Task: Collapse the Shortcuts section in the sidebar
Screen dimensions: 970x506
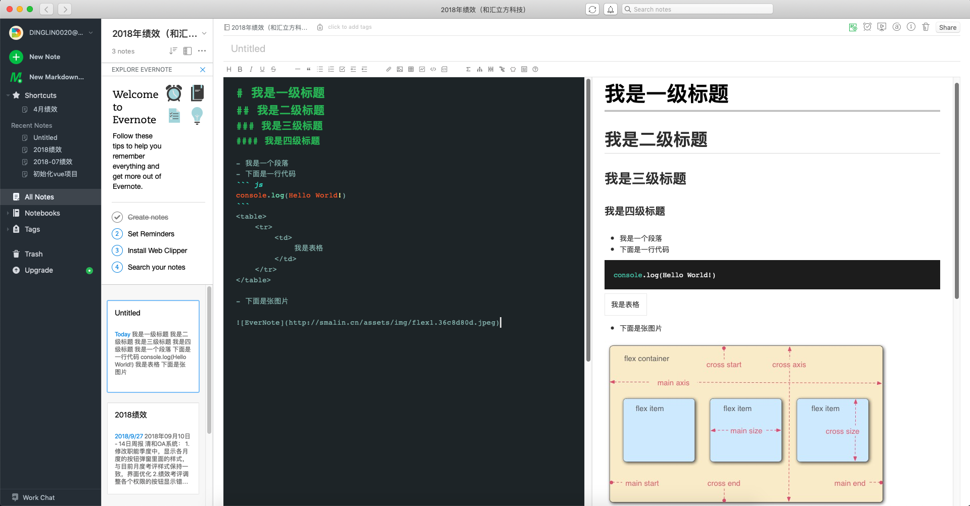Action: coord(9,95)
